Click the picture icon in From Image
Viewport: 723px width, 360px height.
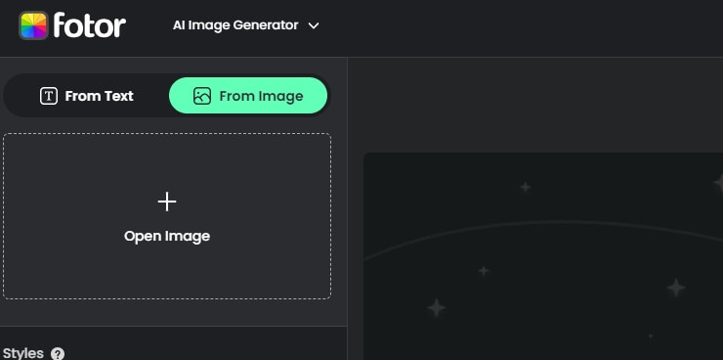pyautogui.click(x=202, y=96)
